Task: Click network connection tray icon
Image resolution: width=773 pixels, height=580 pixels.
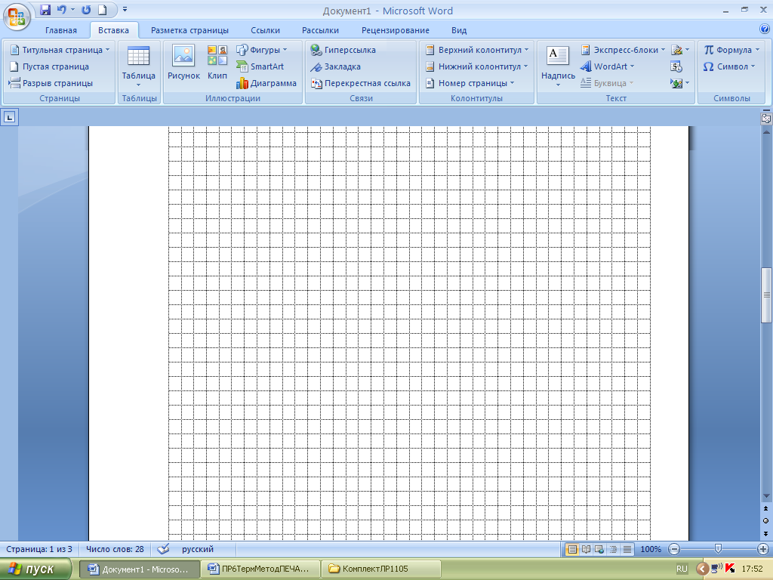Action: coord(717,569)
